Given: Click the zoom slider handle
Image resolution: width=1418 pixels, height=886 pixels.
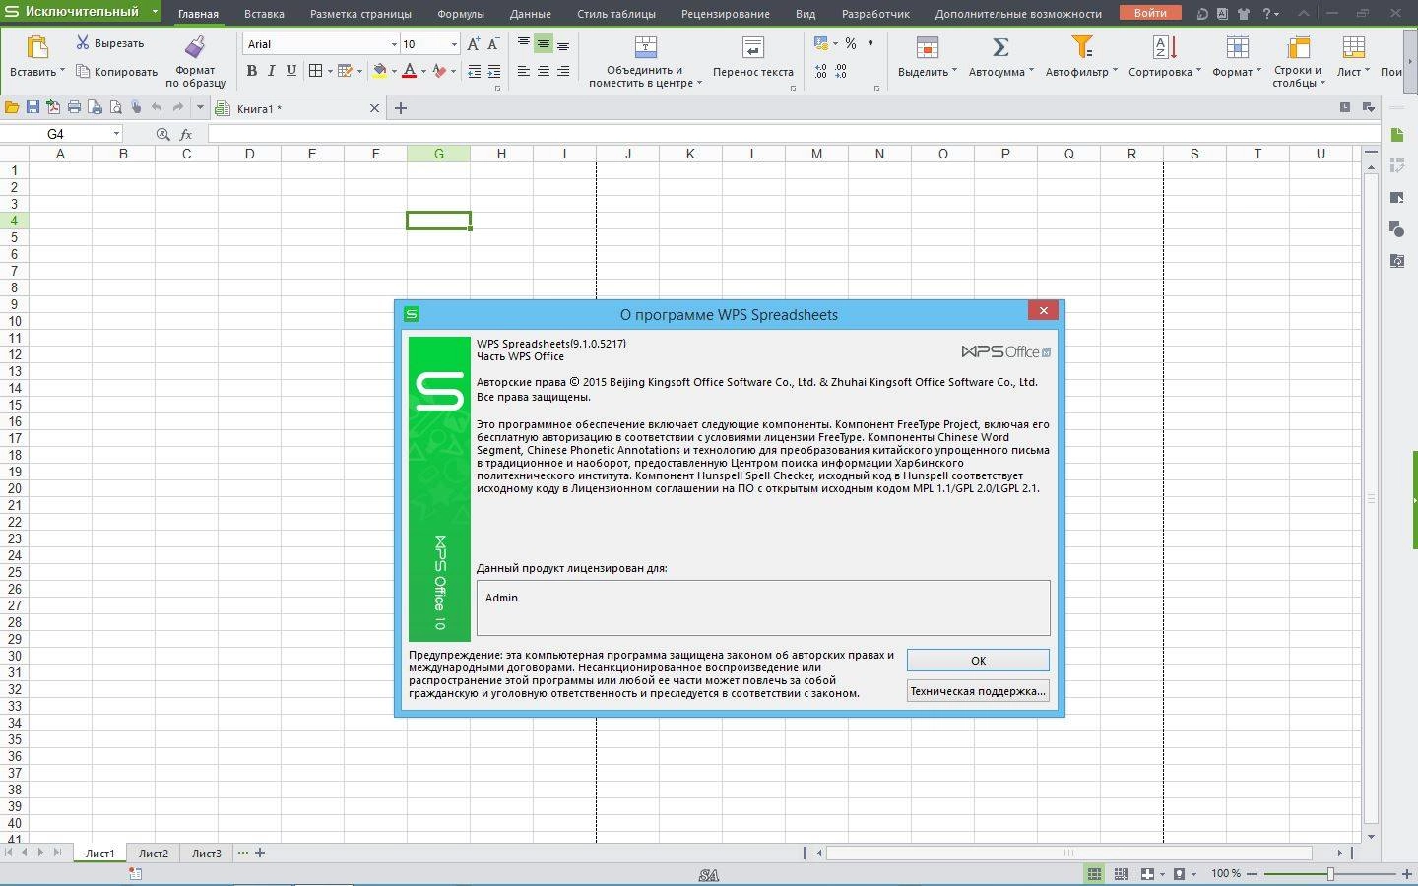Looking at the screenshot, I should 1330,873.
